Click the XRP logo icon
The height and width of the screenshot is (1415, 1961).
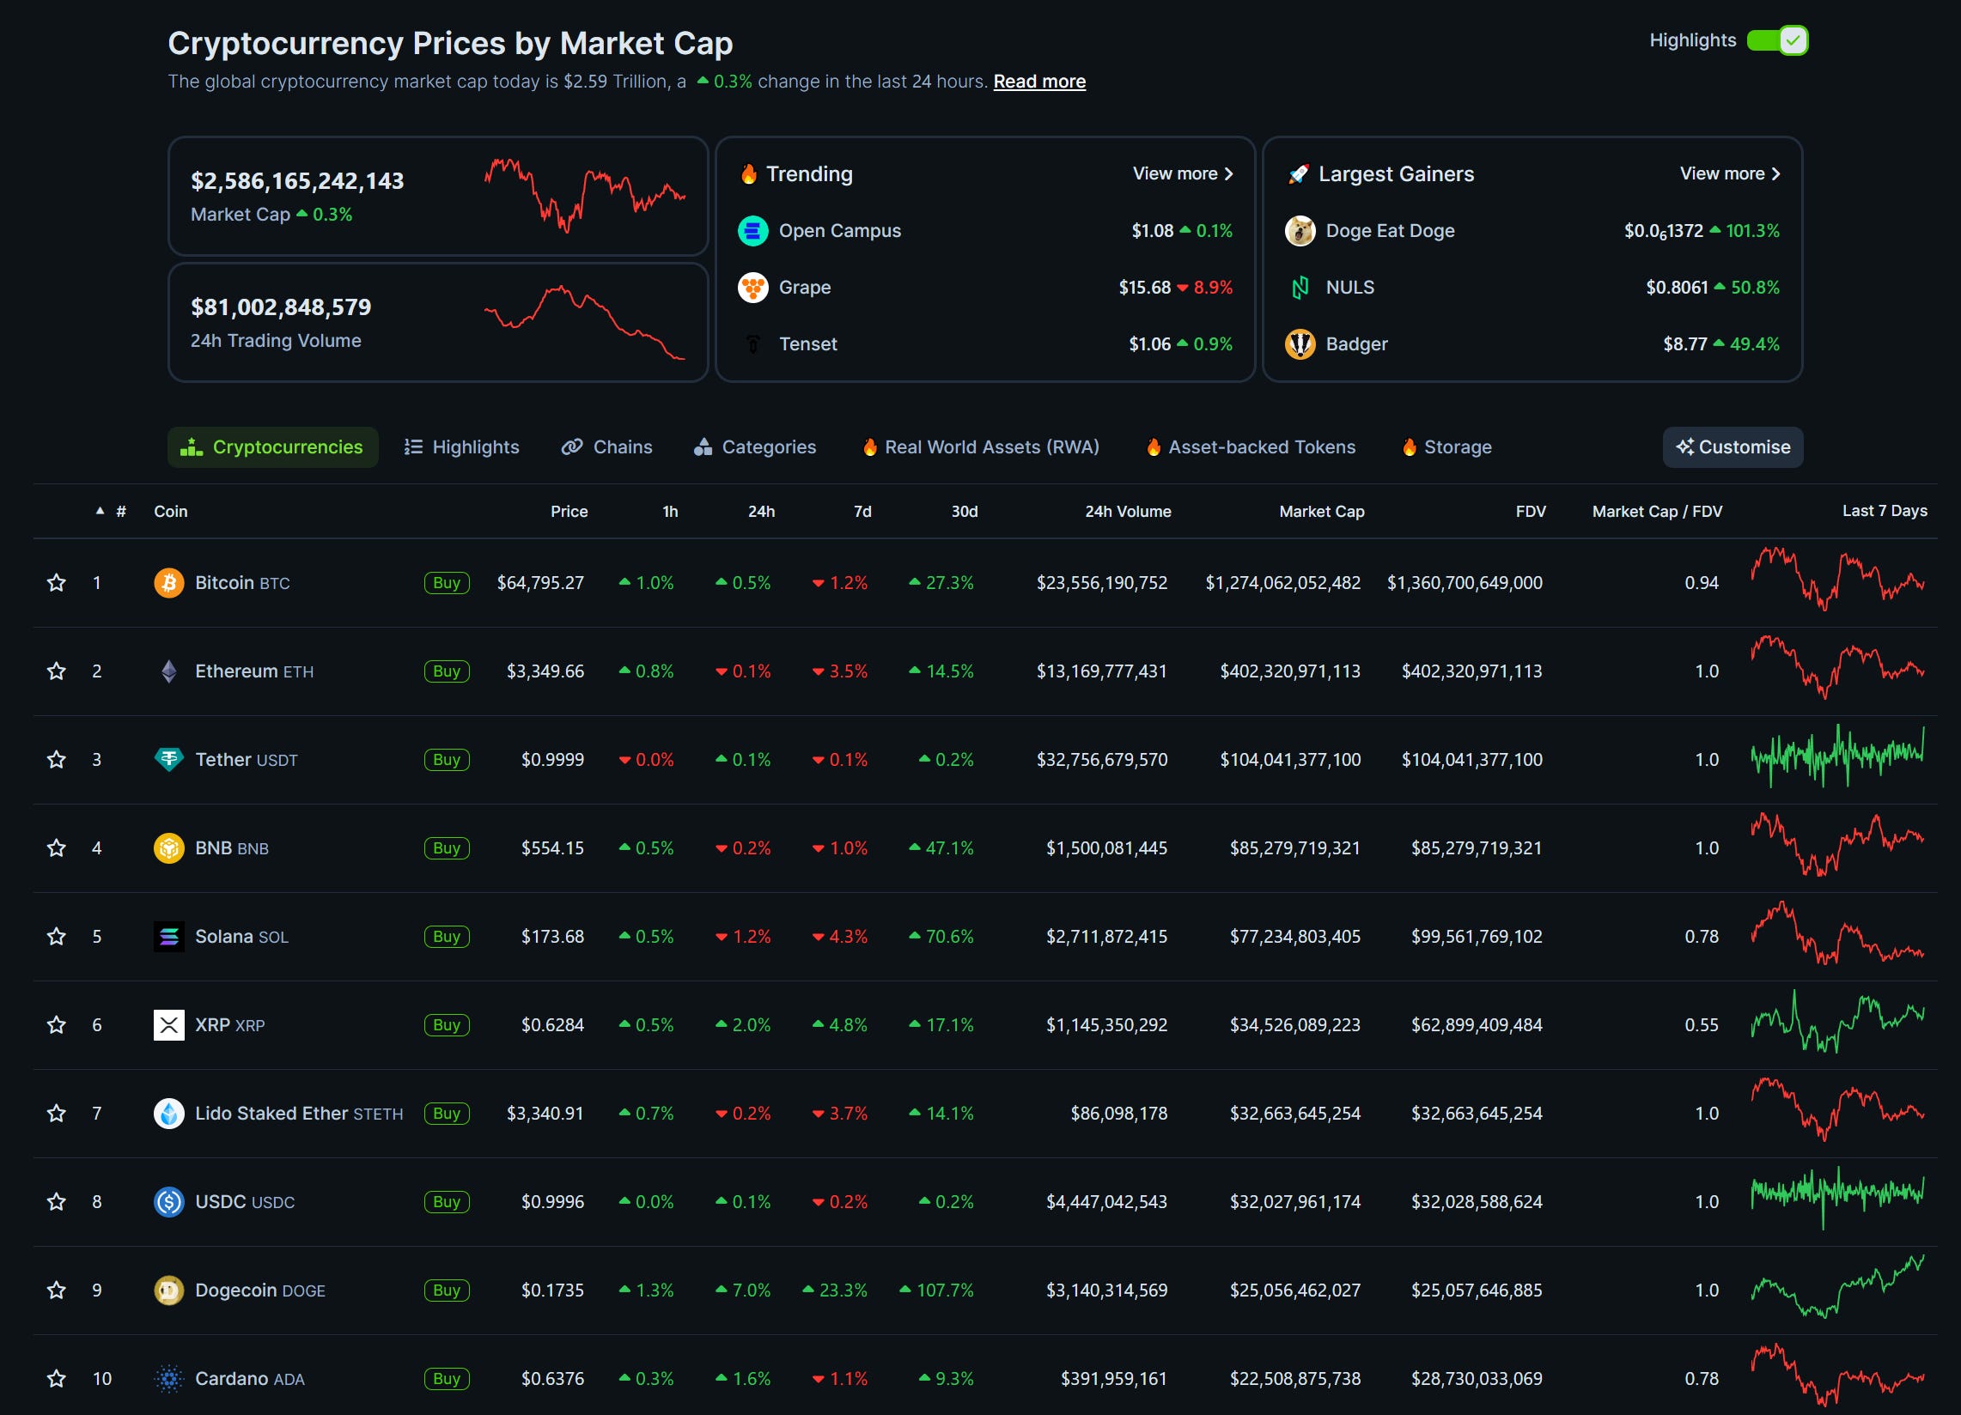tap(168, 1024)
